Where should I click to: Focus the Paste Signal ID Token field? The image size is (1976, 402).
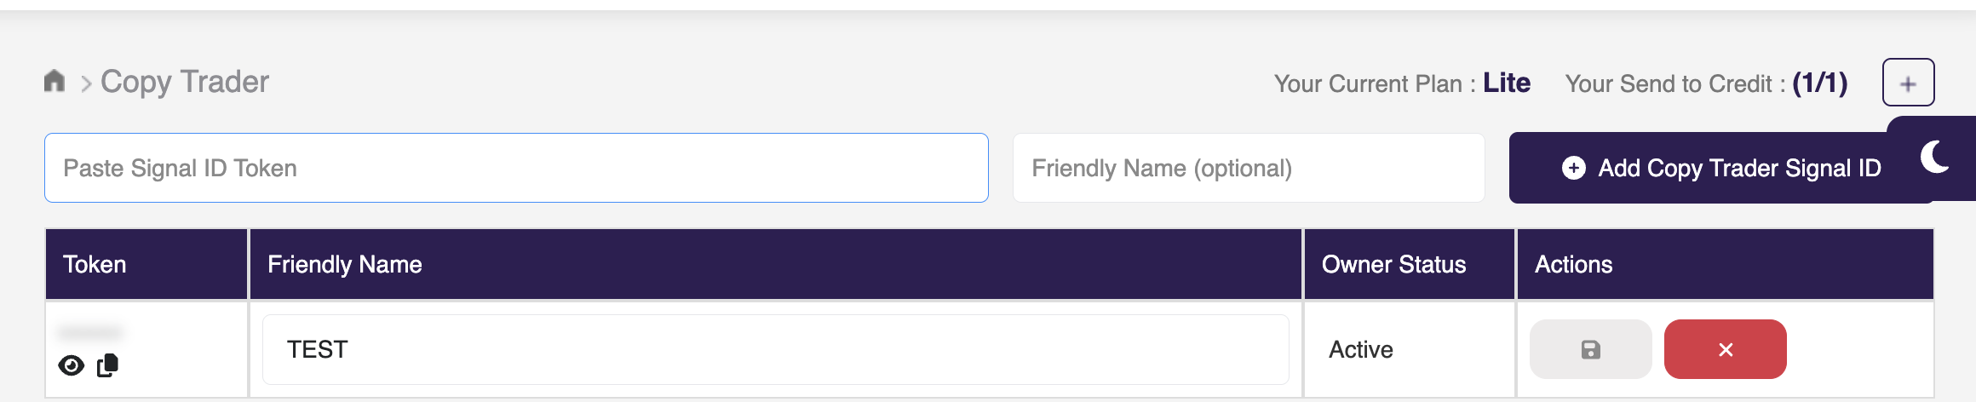click(x=516, y=168)
